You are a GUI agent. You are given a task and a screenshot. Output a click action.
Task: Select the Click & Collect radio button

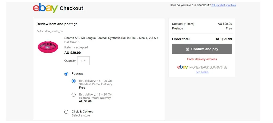[x=66, y=112]
